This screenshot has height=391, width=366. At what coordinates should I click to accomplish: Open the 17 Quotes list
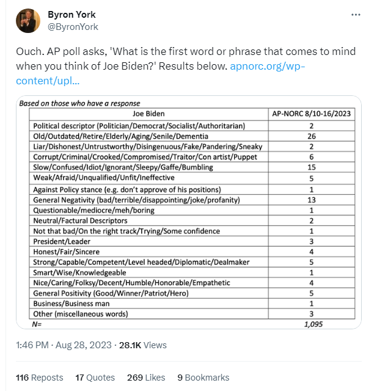pos(95,378)
